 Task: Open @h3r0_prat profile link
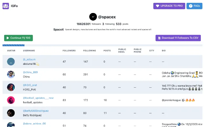coord(30,85)
